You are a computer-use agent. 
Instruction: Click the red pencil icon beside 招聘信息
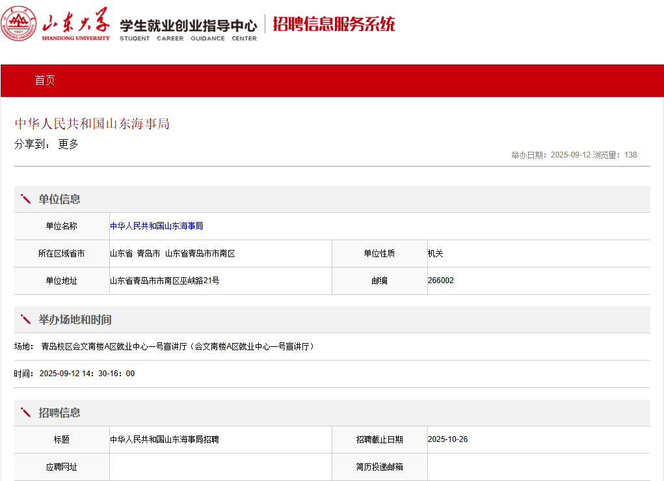[x=25, y=413]
